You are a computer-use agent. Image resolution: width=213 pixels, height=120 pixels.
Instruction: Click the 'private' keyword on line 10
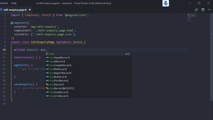(19, 50)
